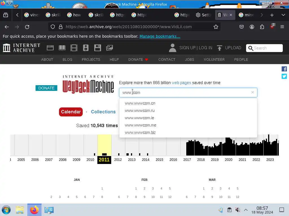Choose suggestion www.wwwcom.biz
Image resolution: width=289 pixels, height=216 pixels.
click(188, 132)
